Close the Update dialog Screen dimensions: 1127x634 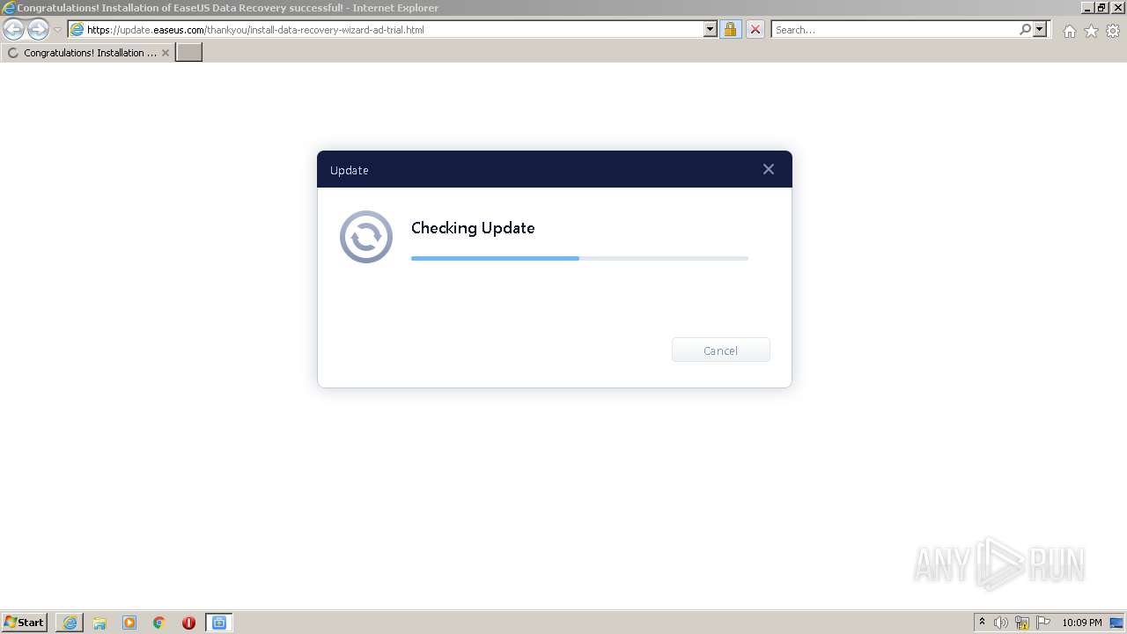coord(769,169)
